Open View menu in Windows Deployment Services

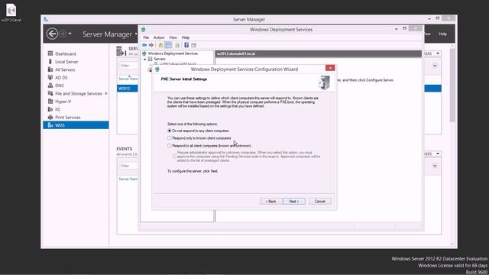click(x=173, y=37)
